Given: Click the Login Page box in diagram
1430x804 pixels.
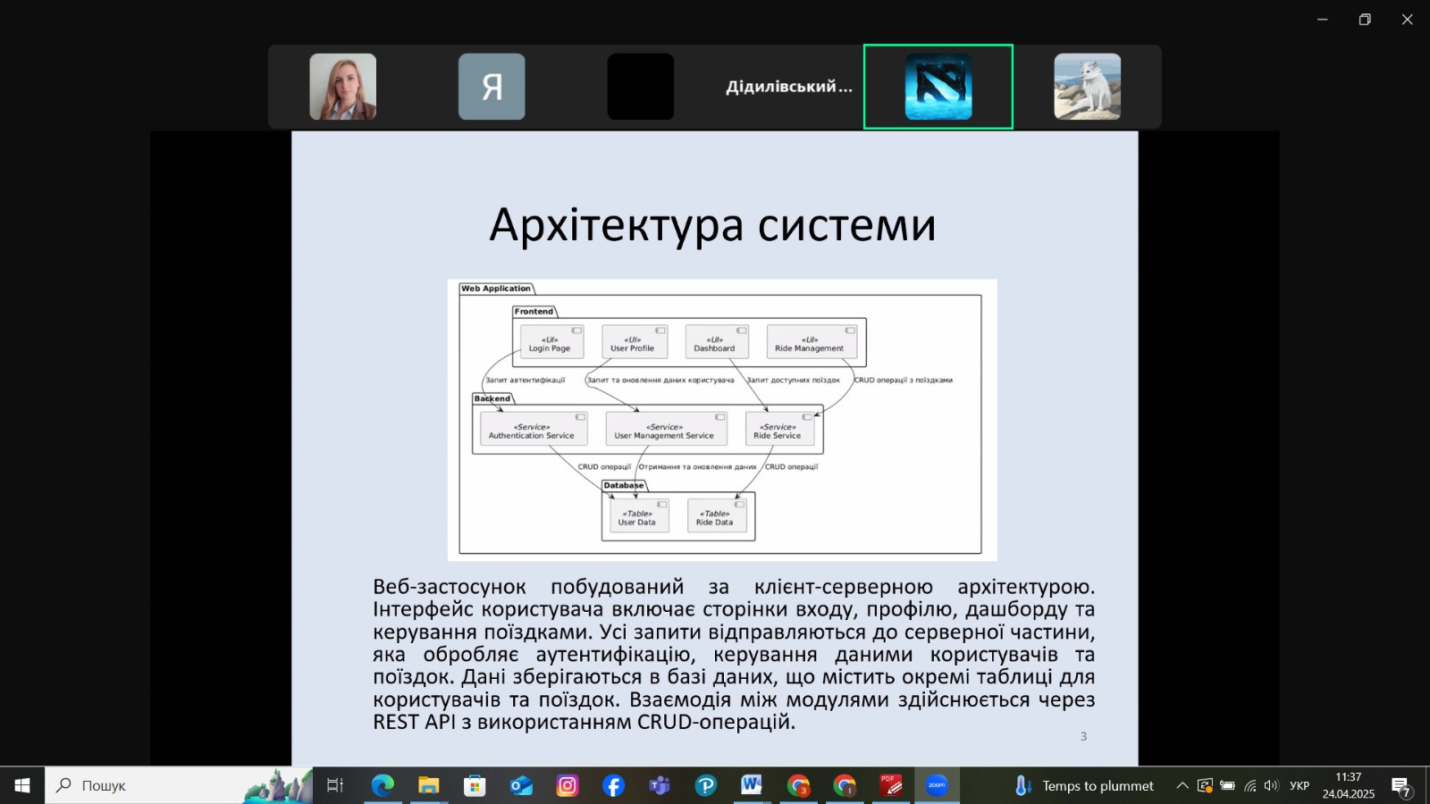Looking at the screenshot, I should point(551,341).
